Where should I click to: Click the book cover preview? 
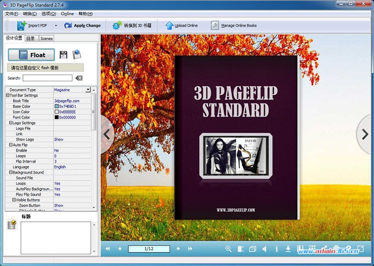(236, 137)
